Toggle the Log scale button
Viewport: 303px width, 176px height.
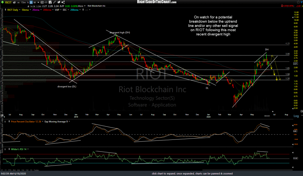point(296,116)
